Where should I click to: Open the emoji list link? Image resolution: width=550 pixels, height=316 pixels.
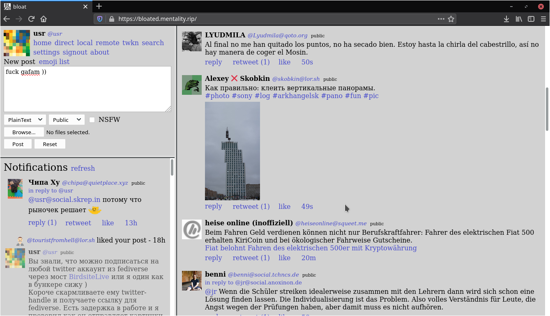(x=54, y=62)
